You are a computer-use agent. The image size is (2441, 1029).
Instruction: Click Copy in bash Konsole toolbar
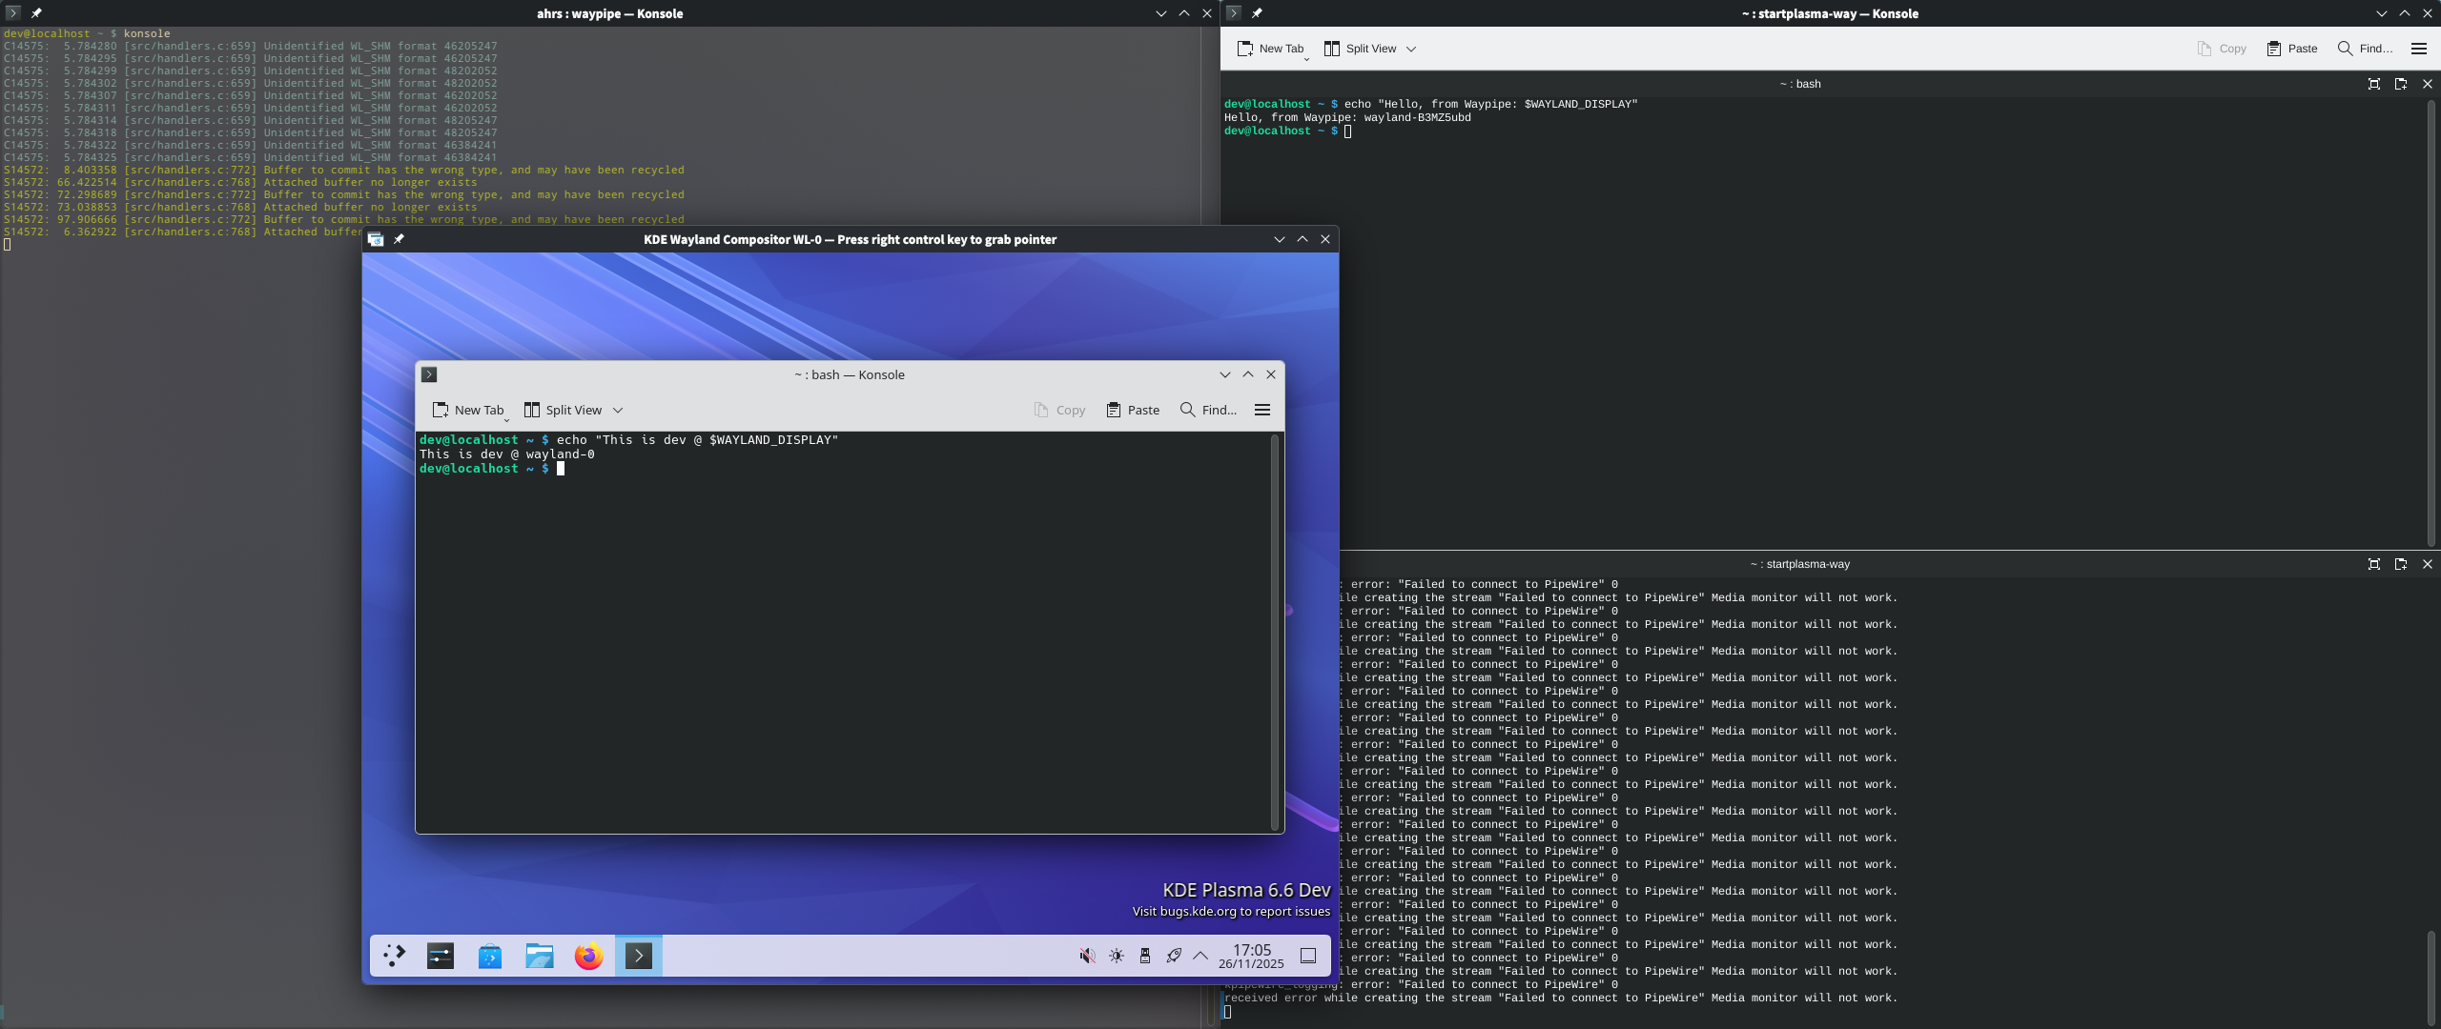pos(1059,410)
